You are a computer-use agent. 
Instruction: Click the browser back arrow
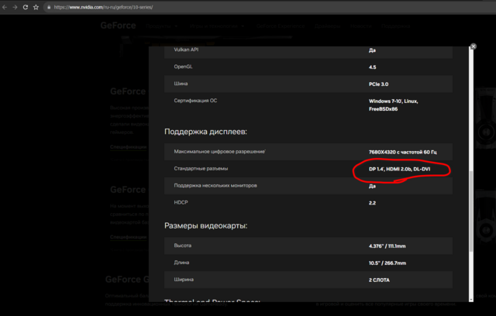5,7
